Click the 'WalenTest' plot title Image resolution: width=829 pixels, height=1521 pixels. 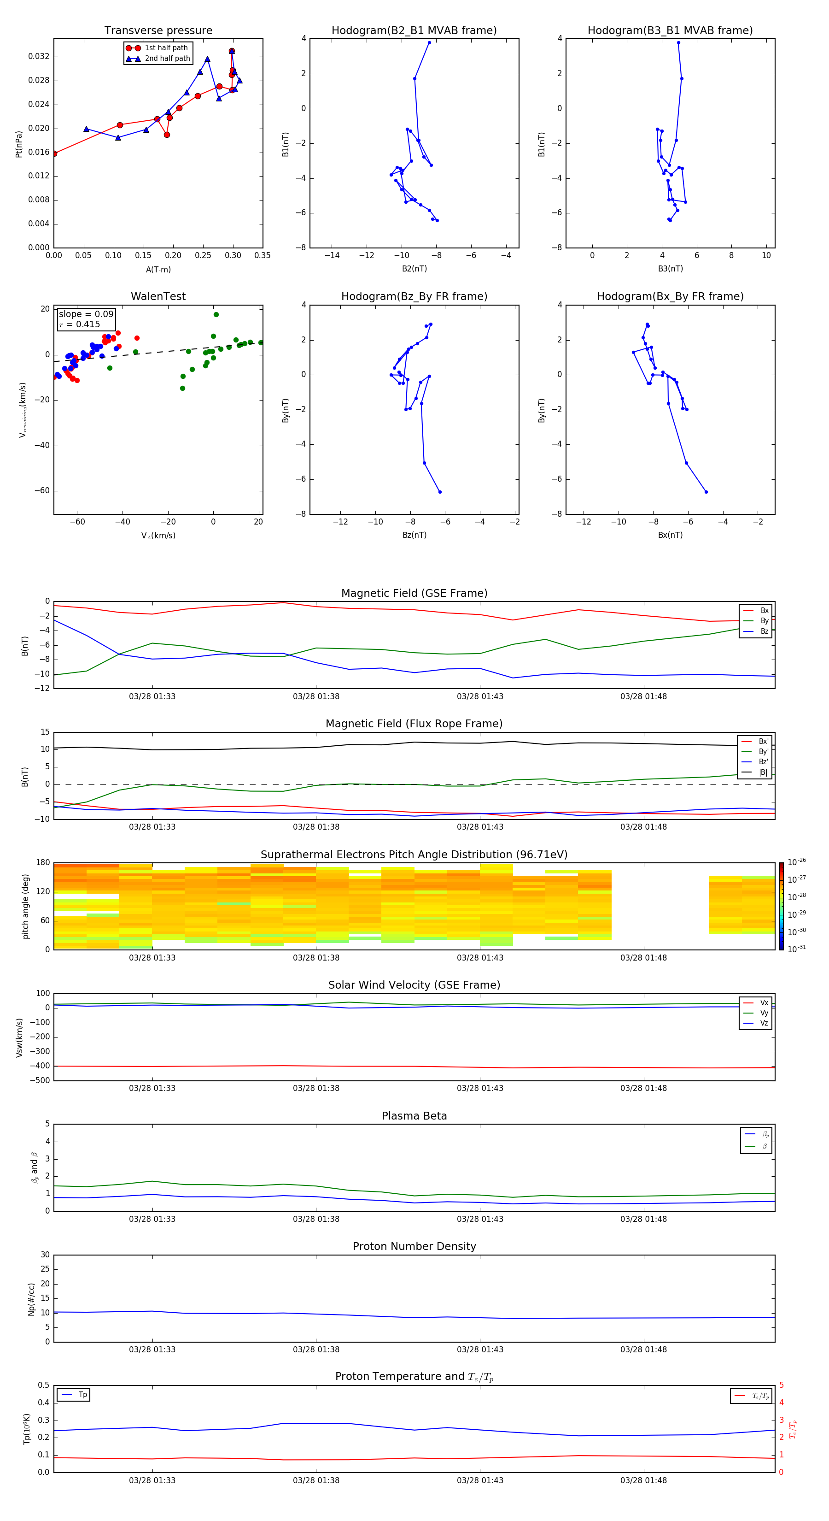[x=158, y=296]
